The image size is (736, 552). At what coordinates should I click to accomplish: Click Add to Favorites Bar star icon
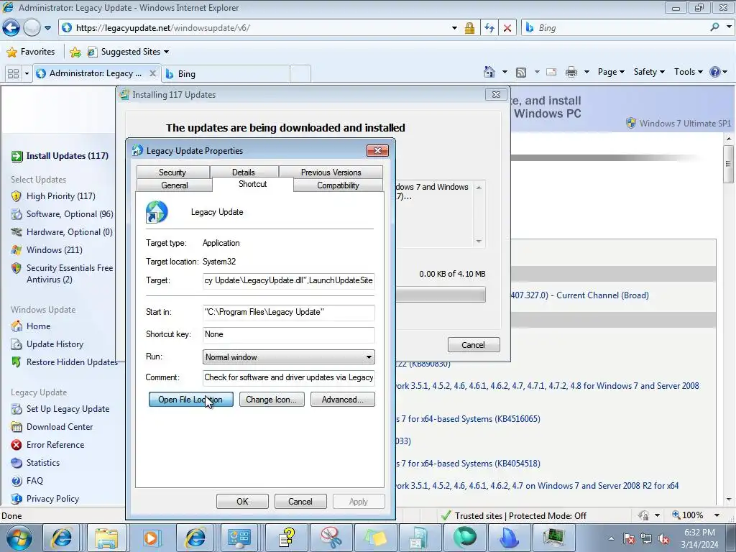tap(75, 52)
